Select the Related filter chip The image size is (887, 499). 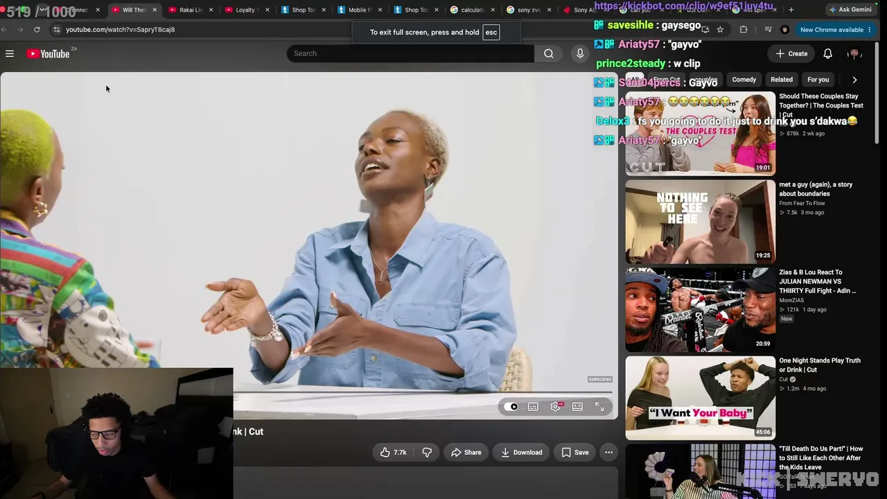pos(782,80)
